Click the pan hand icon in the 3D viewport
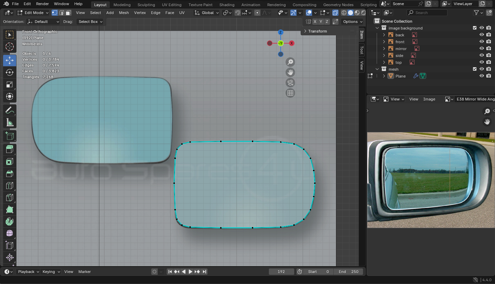Image resolution: width=495 pixels, height=284 pixels. coord(290,72)
